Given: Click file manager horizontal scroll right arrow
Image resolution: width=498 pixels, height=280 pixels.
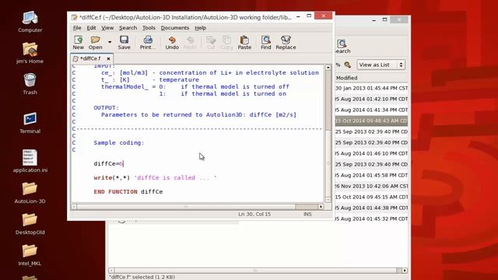Looking at the screenshot, I should pyautogui.click(x=405, y=271).
